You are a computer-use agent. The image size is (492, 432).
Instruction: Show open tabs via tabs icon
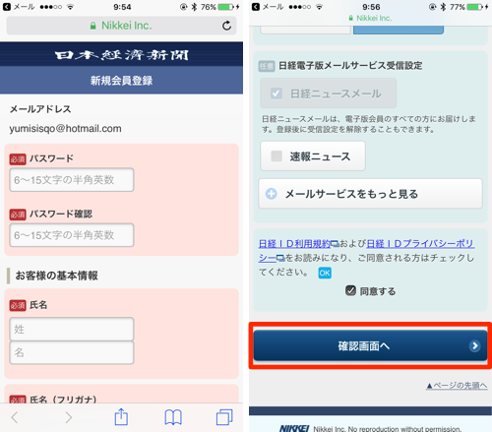(224, 417)
